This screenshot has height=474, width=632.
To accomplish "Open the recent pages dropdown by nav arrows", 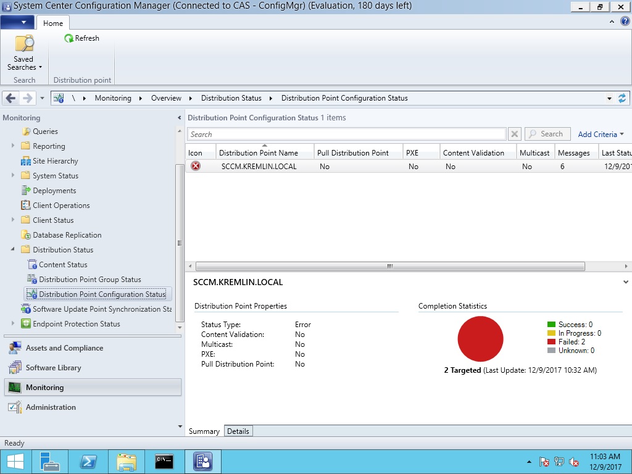I will (42, 98).
